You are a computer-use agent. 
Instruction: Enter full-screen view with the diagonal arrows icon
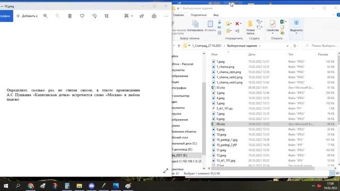coord(166,171)
